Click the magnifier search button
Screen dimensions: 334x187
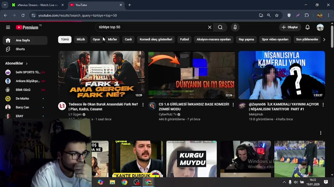coord(220,27)
